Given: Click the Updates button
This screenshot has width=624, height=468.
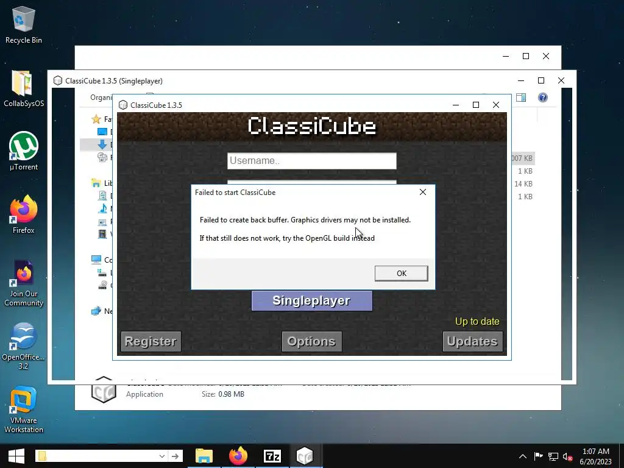Looking at the screenshot, I should (472, 341).
